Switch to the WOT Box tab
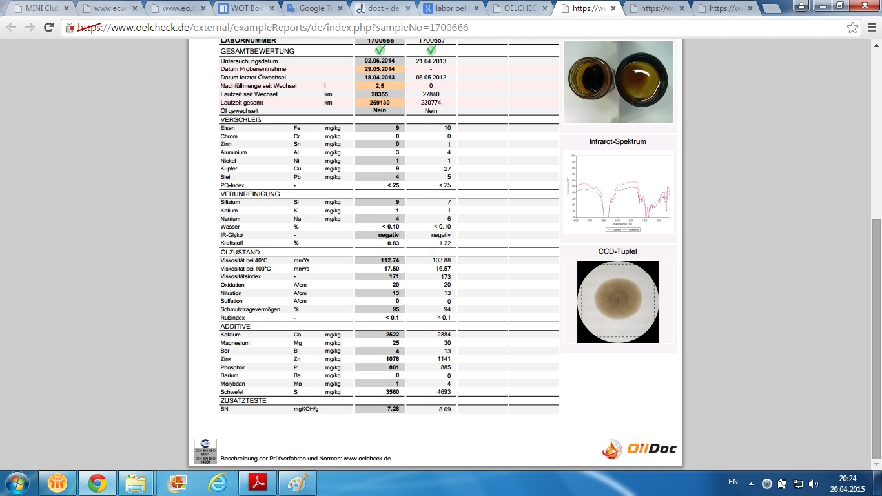 (245, 9)
